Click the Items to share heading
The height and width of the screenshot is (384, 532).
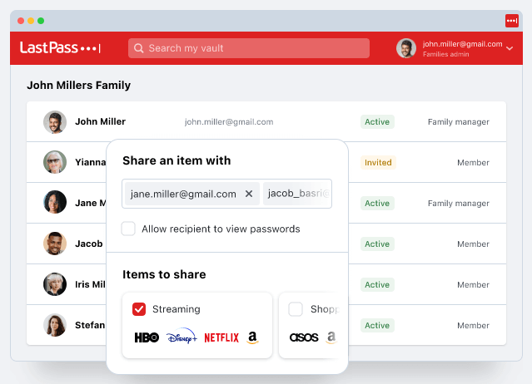point(164,274)
